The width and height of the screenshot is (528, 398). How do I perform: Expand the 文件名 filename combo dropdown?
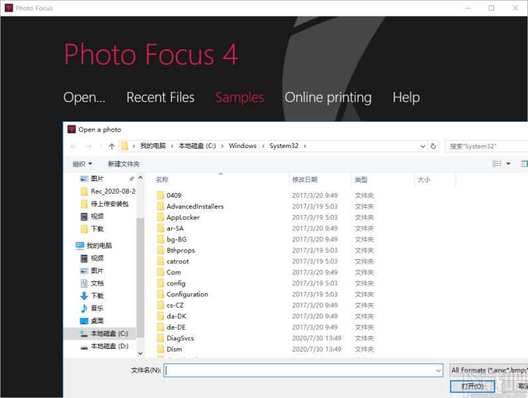[438, 370]
